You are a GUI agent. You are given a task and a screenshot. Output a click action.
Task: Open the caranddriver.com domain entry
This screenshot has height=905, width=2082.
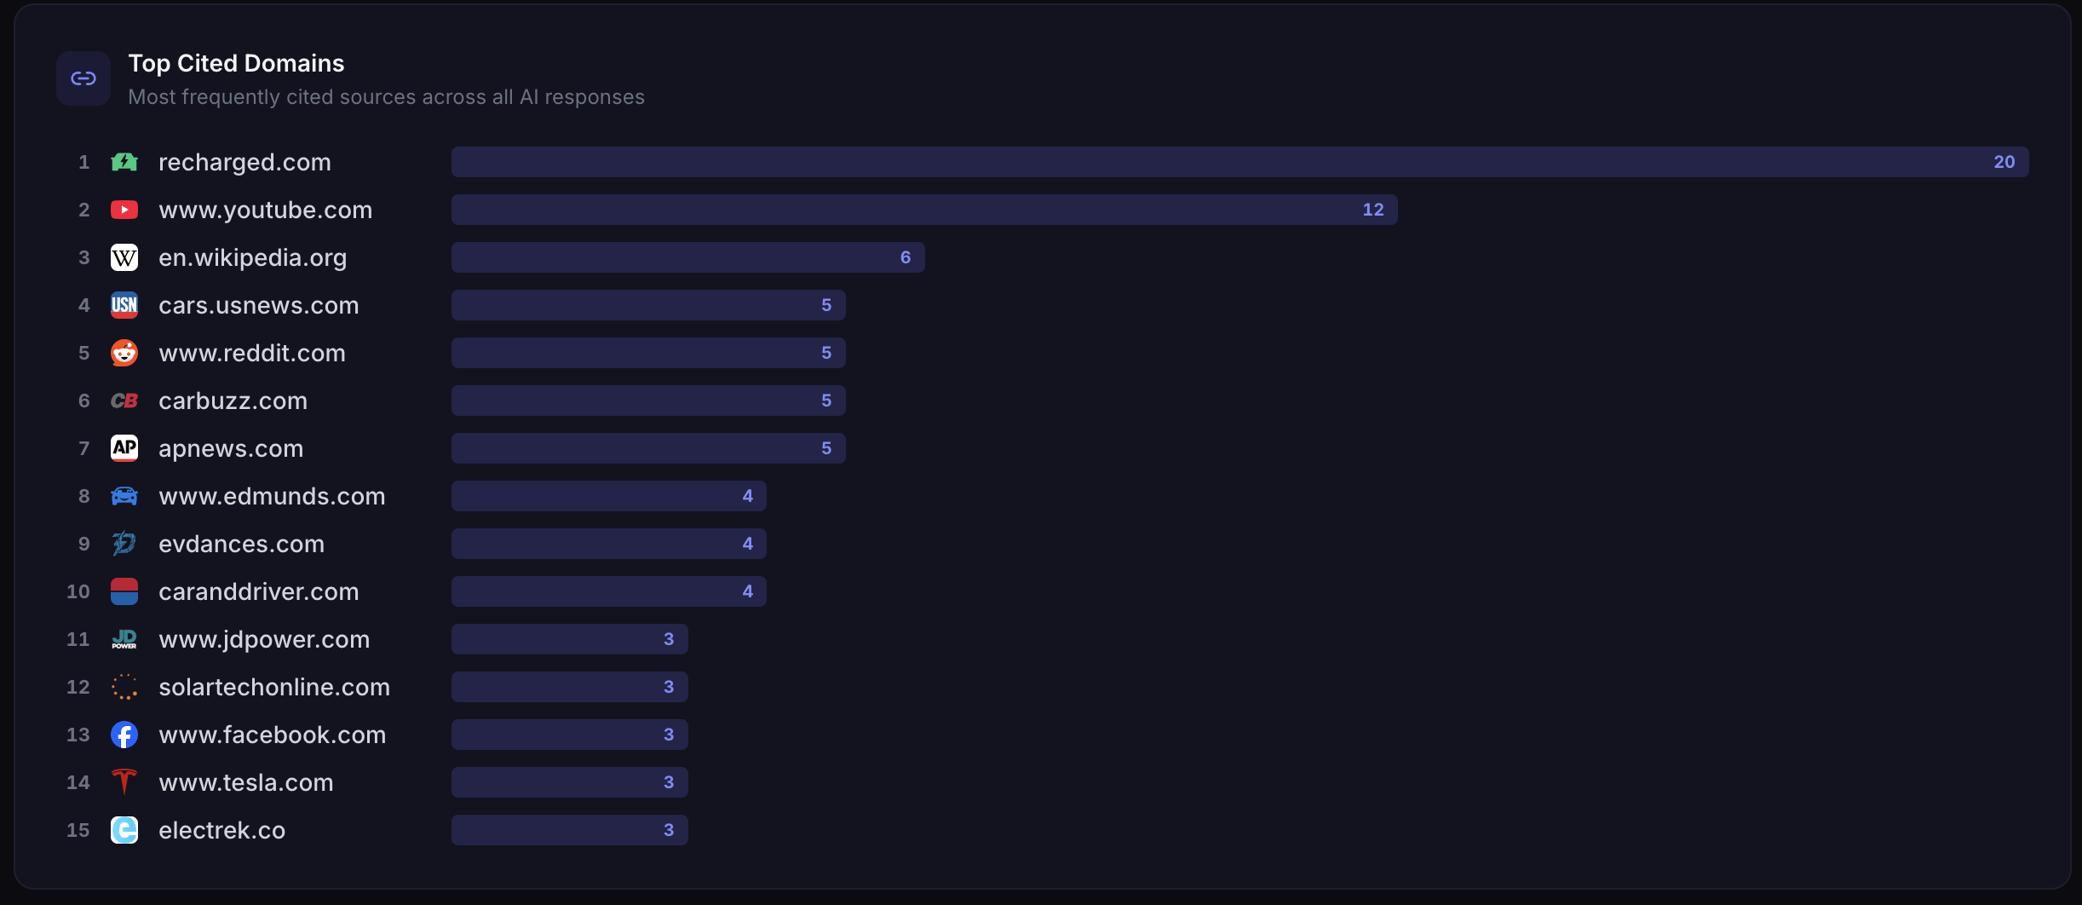[258, 591]
